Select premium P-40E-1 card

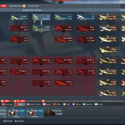(108, 61)
